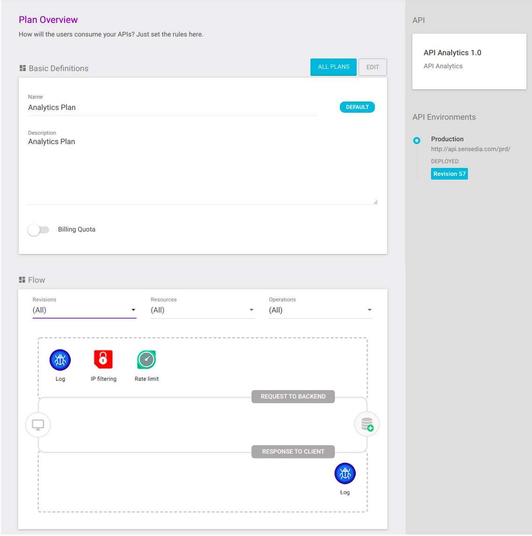Select the Request to Backend label
The height and width of the screenshot is (536, 532).
(x=293, y=397)
